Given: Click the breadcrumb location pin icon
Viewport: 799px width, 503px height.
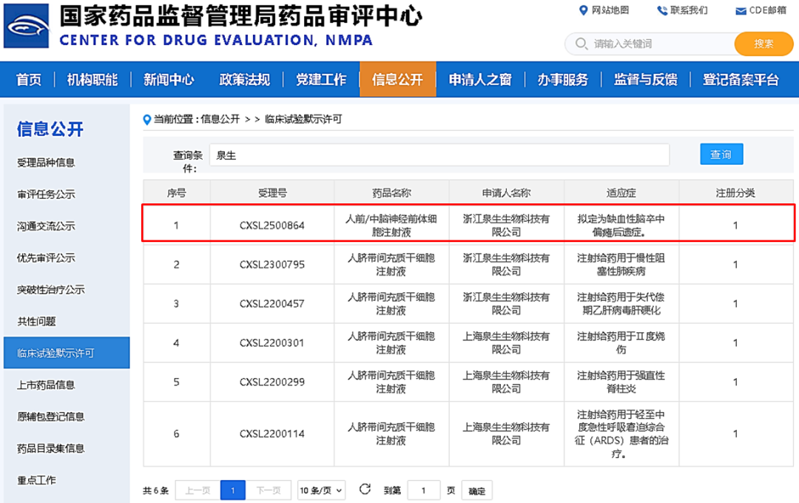Looking at the screenshot, I should click(x=147, y=119).
